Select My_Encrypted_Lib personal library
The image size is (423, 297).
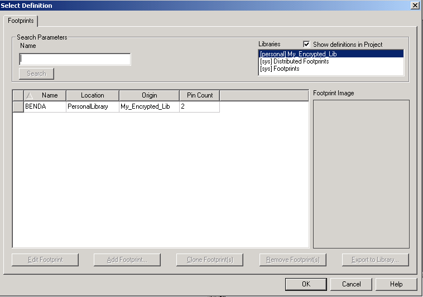click(298, 54)
